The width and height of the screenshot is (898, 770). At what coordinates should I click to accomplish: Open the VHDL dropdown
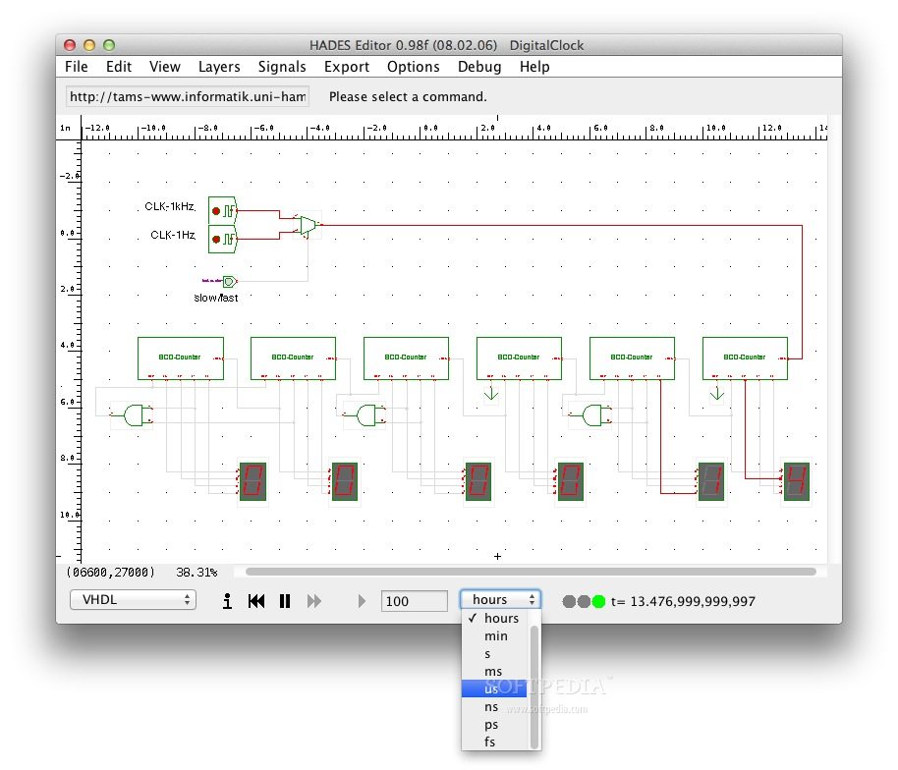pyautogui.click(x=133, y=599)
